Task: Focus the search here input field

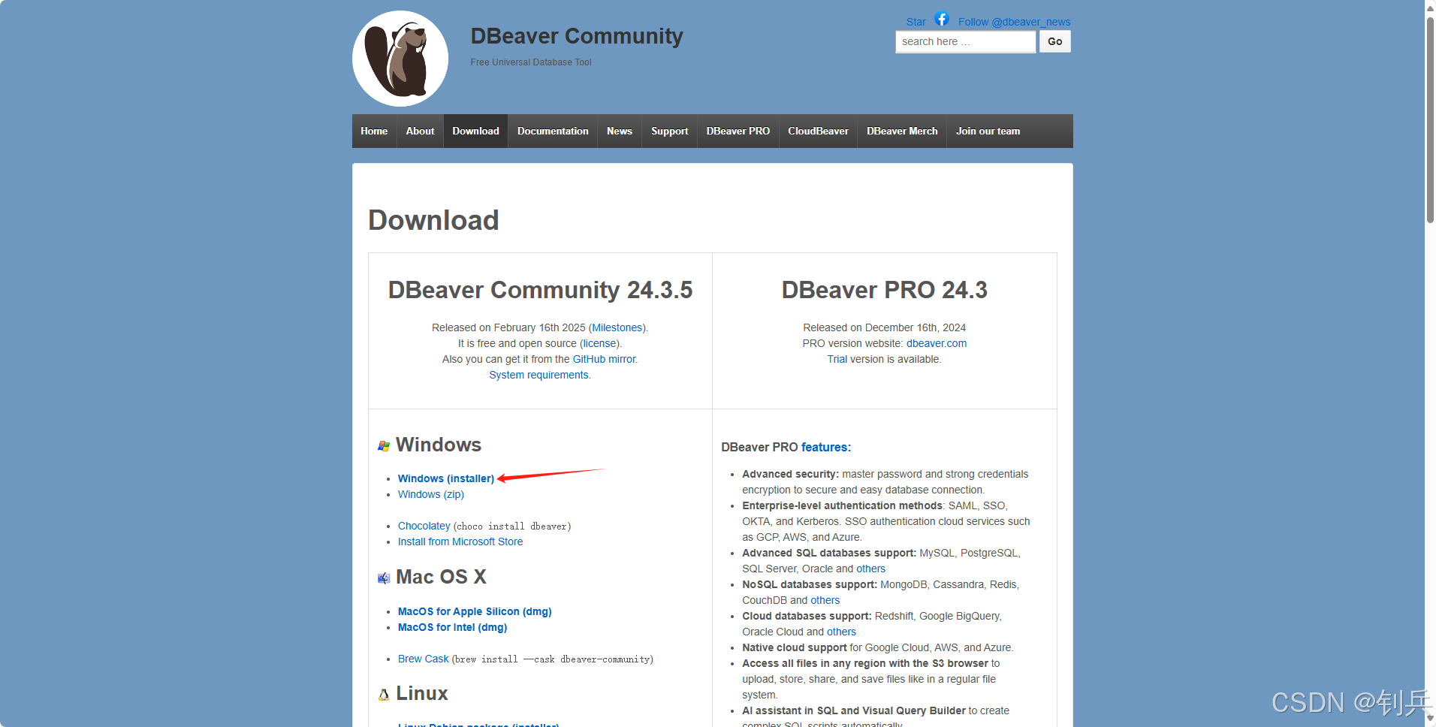Action: (x=965, y=41)
